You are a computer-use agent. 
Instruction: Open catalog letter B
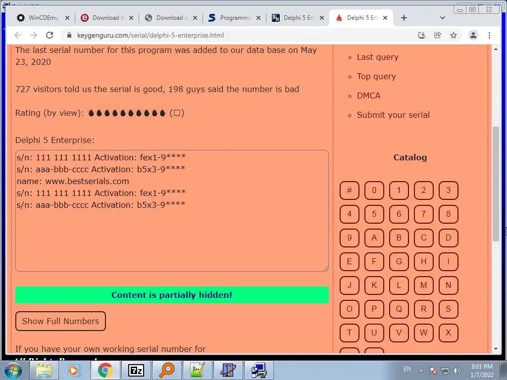(x=399, y=238)
